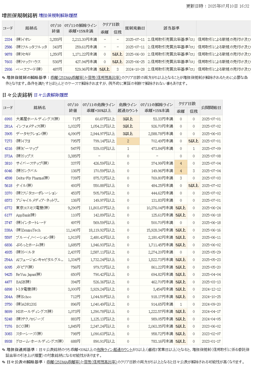The width and height of the screenshot is (253, 369).
Task: Follow the 338A code link
Action: coord(8,230)
